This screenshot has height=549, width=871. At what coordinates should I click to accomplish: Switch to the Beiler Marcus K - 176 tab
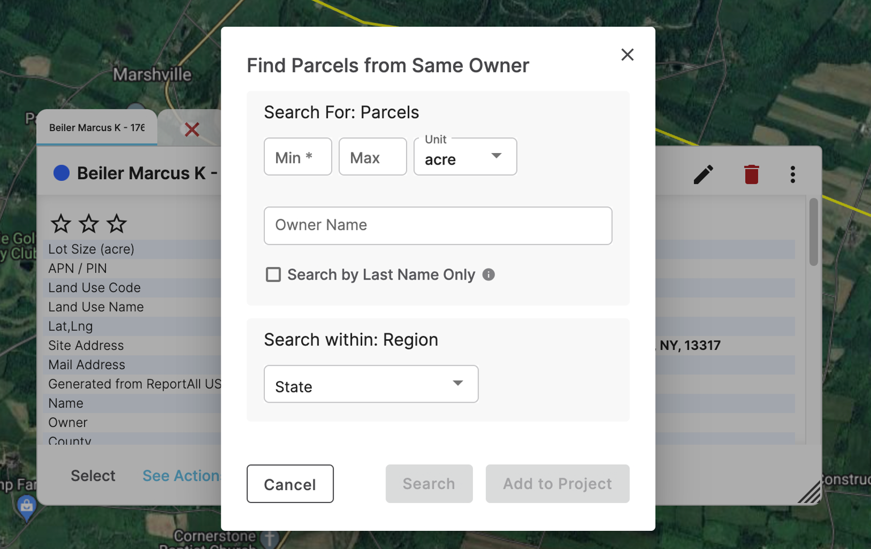coord(96,127)
